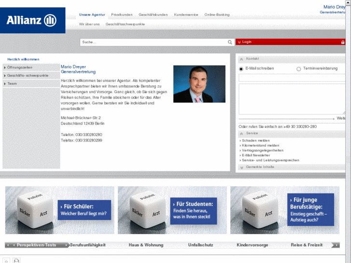Expand the Team sidebar item
Image resolution: width=351 pixels, height=263 pixels.
(x=31, y=83)
